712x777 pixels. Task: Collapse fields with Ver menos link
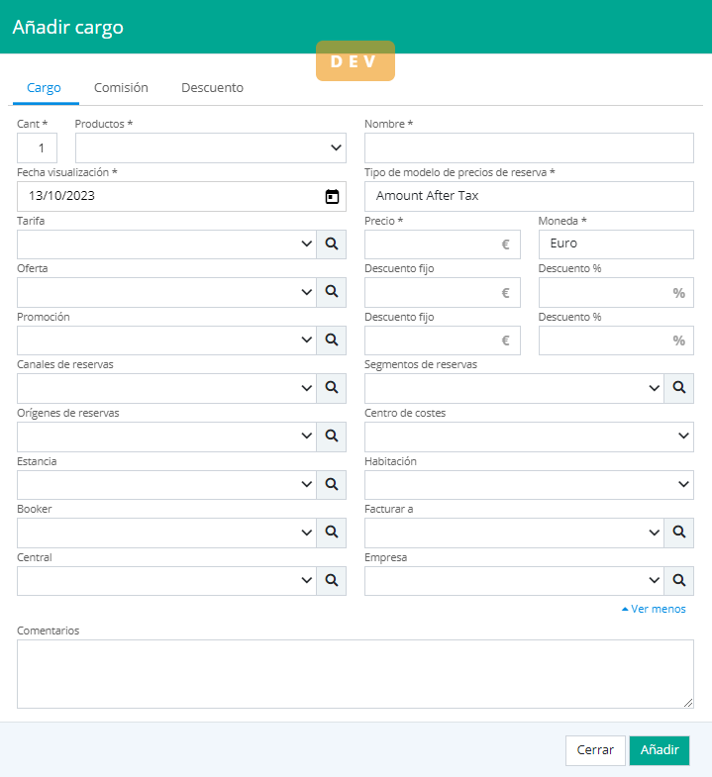[654, 609]
